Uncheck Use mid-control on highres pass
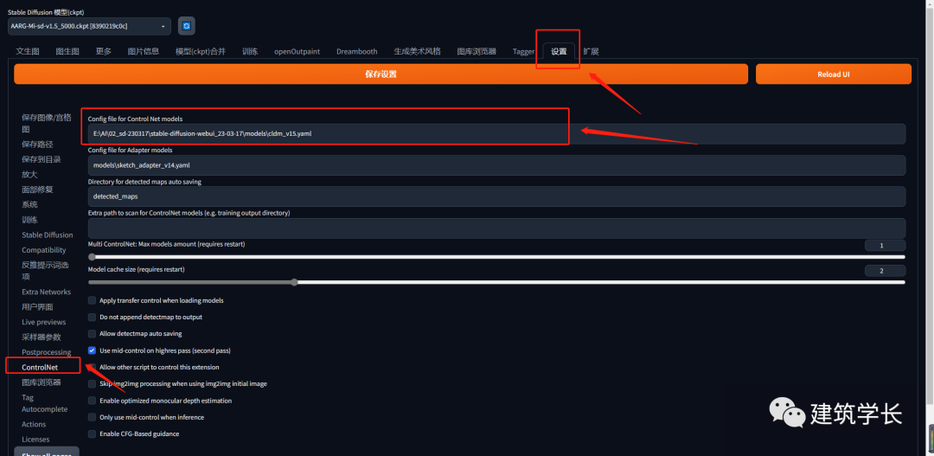Viewport: 934px width, 456px height. [93, 350]
